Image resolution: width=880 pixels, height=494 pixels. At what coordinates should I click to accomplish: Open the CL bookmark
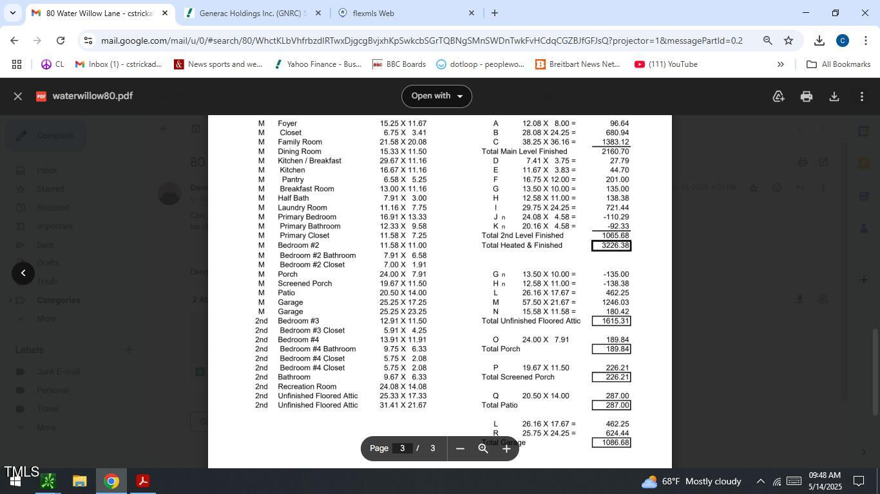point(52,64)
